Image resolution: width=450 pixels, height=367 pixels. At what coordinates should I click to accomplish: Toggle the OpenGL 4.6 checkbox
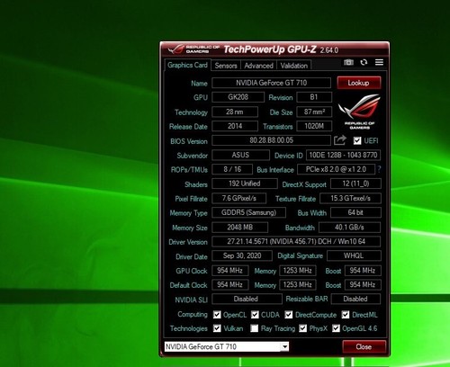[x=336, y=328]
